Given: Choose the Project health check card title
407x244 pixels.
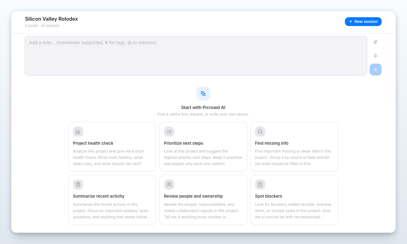Looking at the screenshot, I should 93,143.
